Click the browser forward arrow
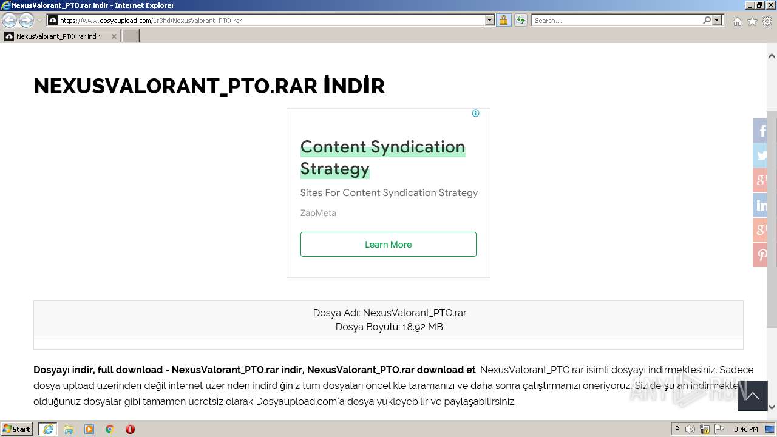 pos(26,20)
